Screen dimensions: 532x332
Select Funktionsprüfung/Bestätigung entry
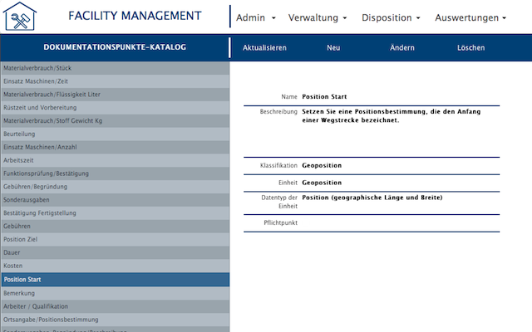click(x=115, y=173)
